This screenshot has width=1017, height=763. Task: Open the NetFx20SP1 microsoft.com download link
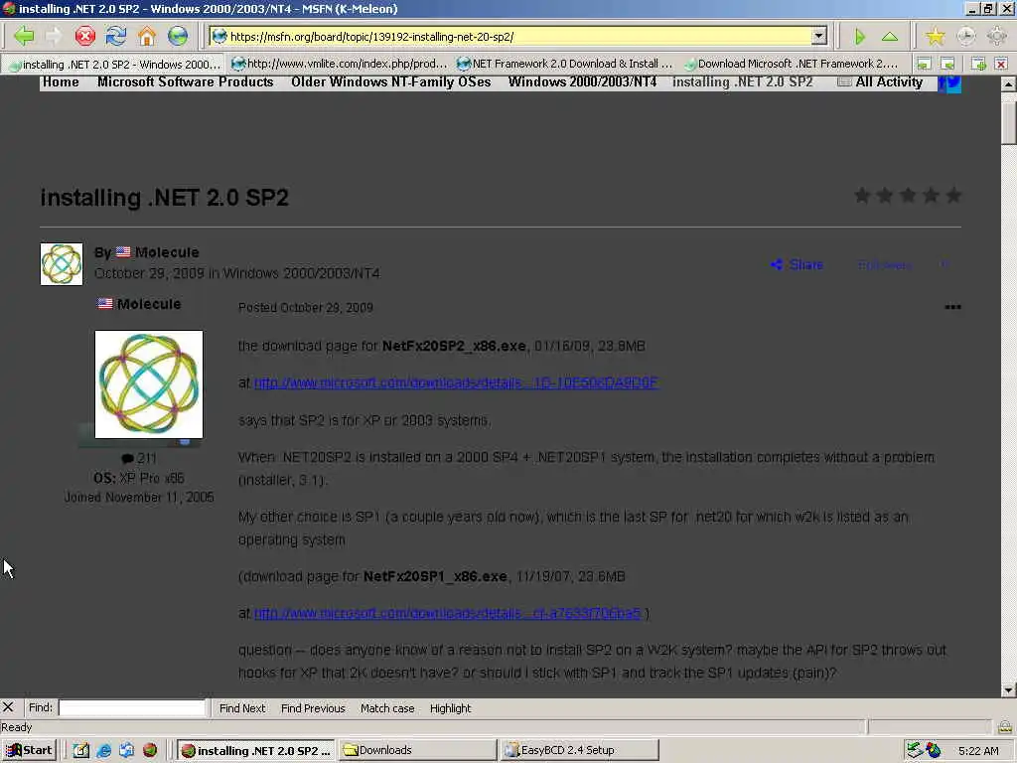pos(448,613)
